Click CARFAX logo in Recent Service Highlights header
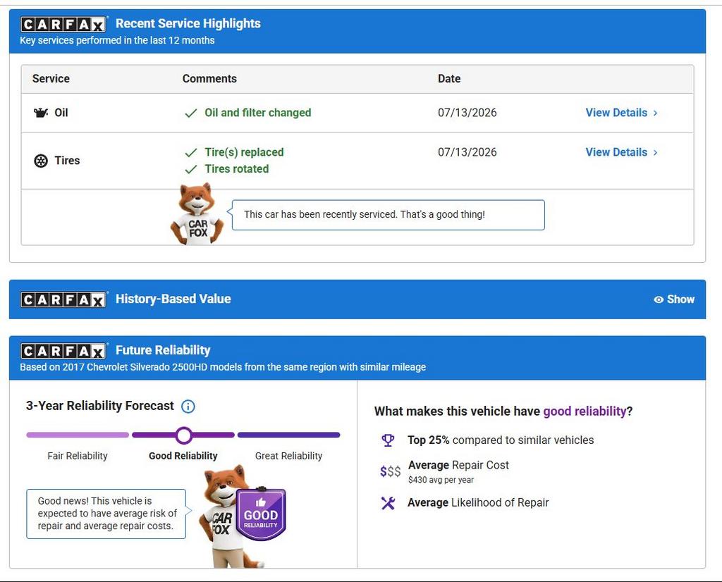The image size is (722, 582). (x=63, y=24)
